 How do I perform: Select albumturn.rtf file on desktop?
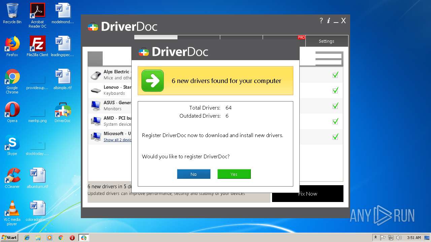[37, 178]
